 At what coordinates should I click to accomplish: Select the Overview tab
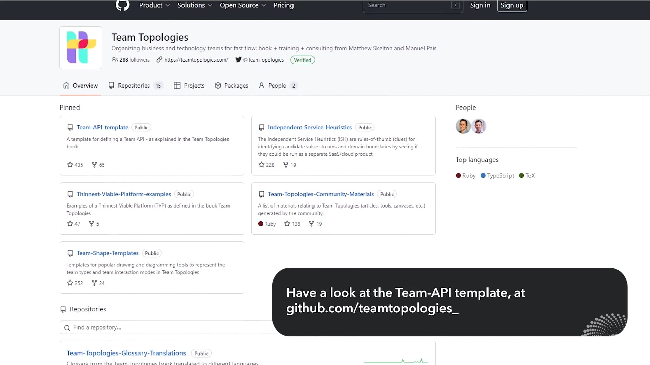tap(81, 86)
